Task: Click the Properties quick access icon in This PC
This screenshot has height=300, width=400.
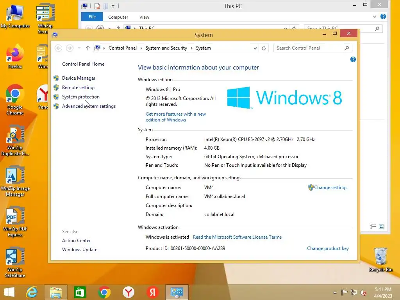Action: 97,6
